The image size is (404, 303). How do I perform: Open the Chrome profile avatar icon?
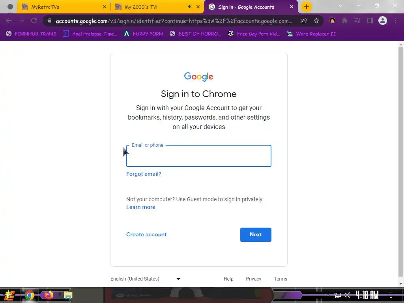[x=383, y=21]
